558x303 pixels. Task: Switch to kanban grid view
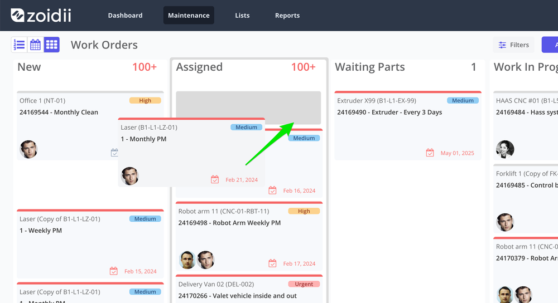tap(51, 45)
